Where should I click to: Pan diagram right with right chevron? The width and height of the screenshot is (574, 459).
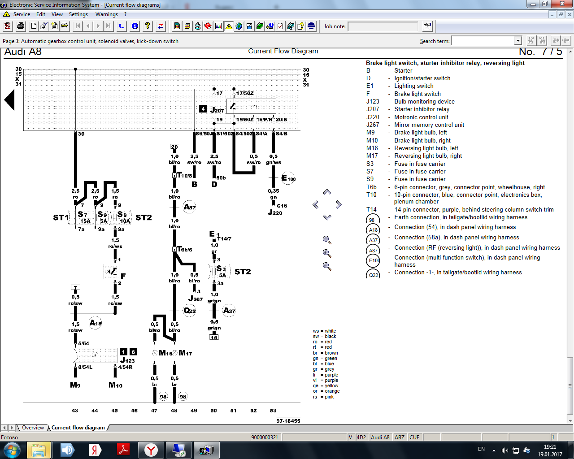[339, 204]
